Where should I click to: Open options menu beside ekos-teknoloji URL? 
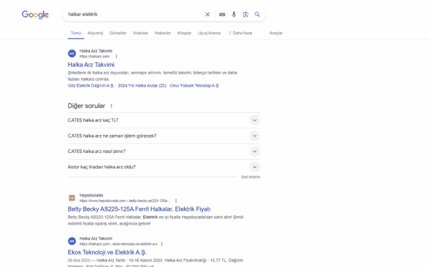(162, 244)
